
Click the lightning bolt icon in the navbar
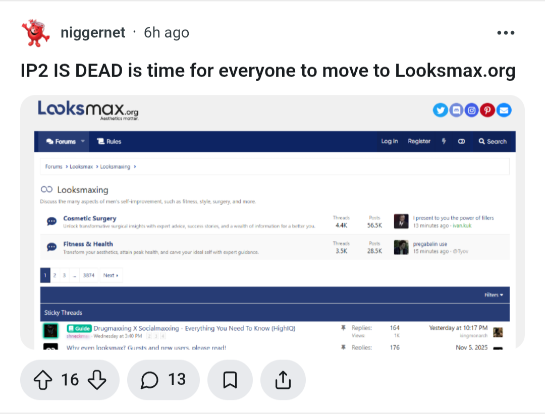pyautogui.click(x=444, y=141)
